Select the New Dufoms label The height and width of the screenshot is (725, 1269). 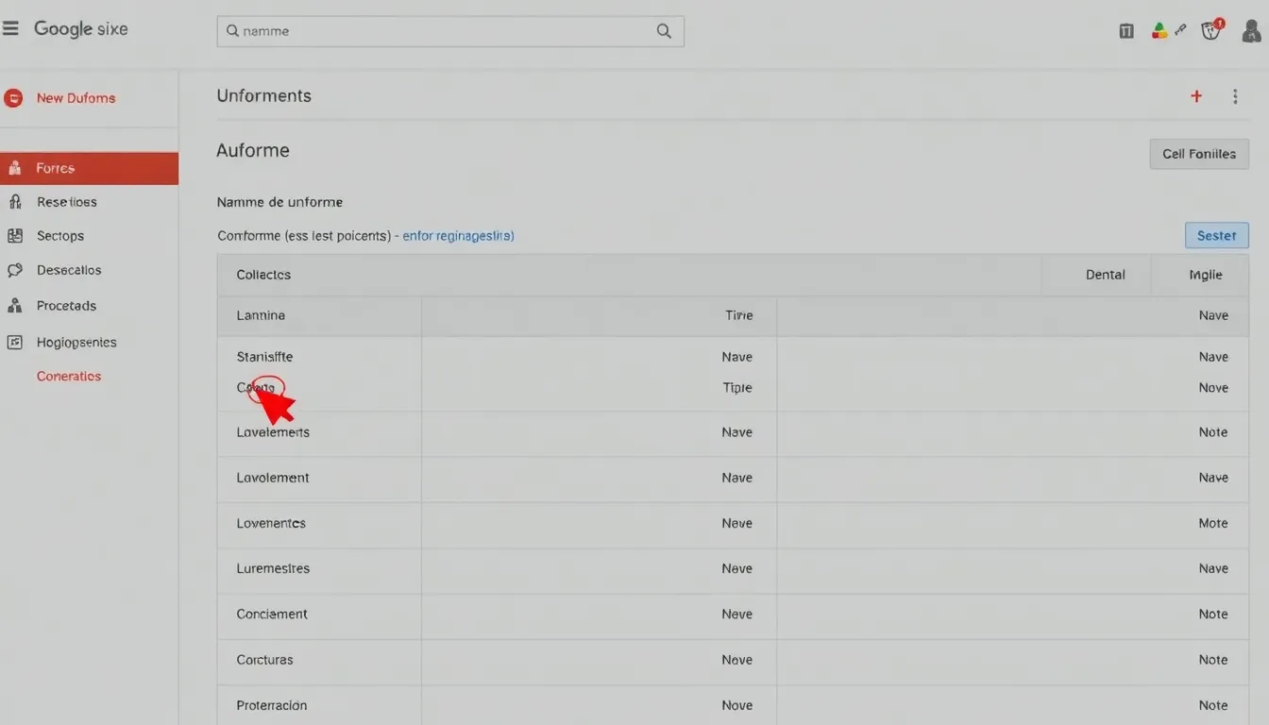[76, 98]
